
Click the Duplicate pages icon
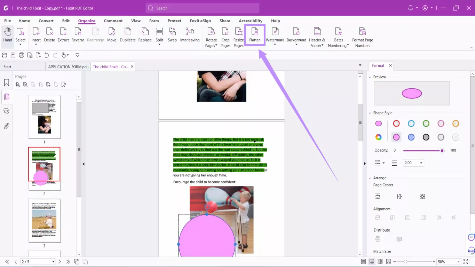[x=128, y=35]
